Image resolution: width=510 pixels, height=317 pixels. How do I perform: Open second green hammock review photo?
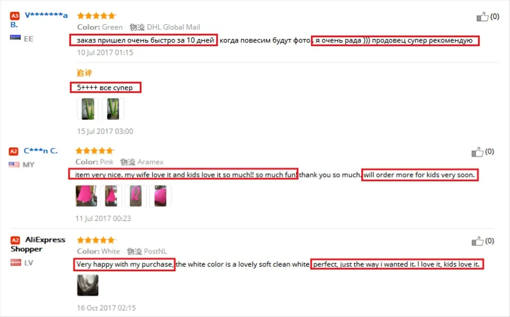[113, 109]
